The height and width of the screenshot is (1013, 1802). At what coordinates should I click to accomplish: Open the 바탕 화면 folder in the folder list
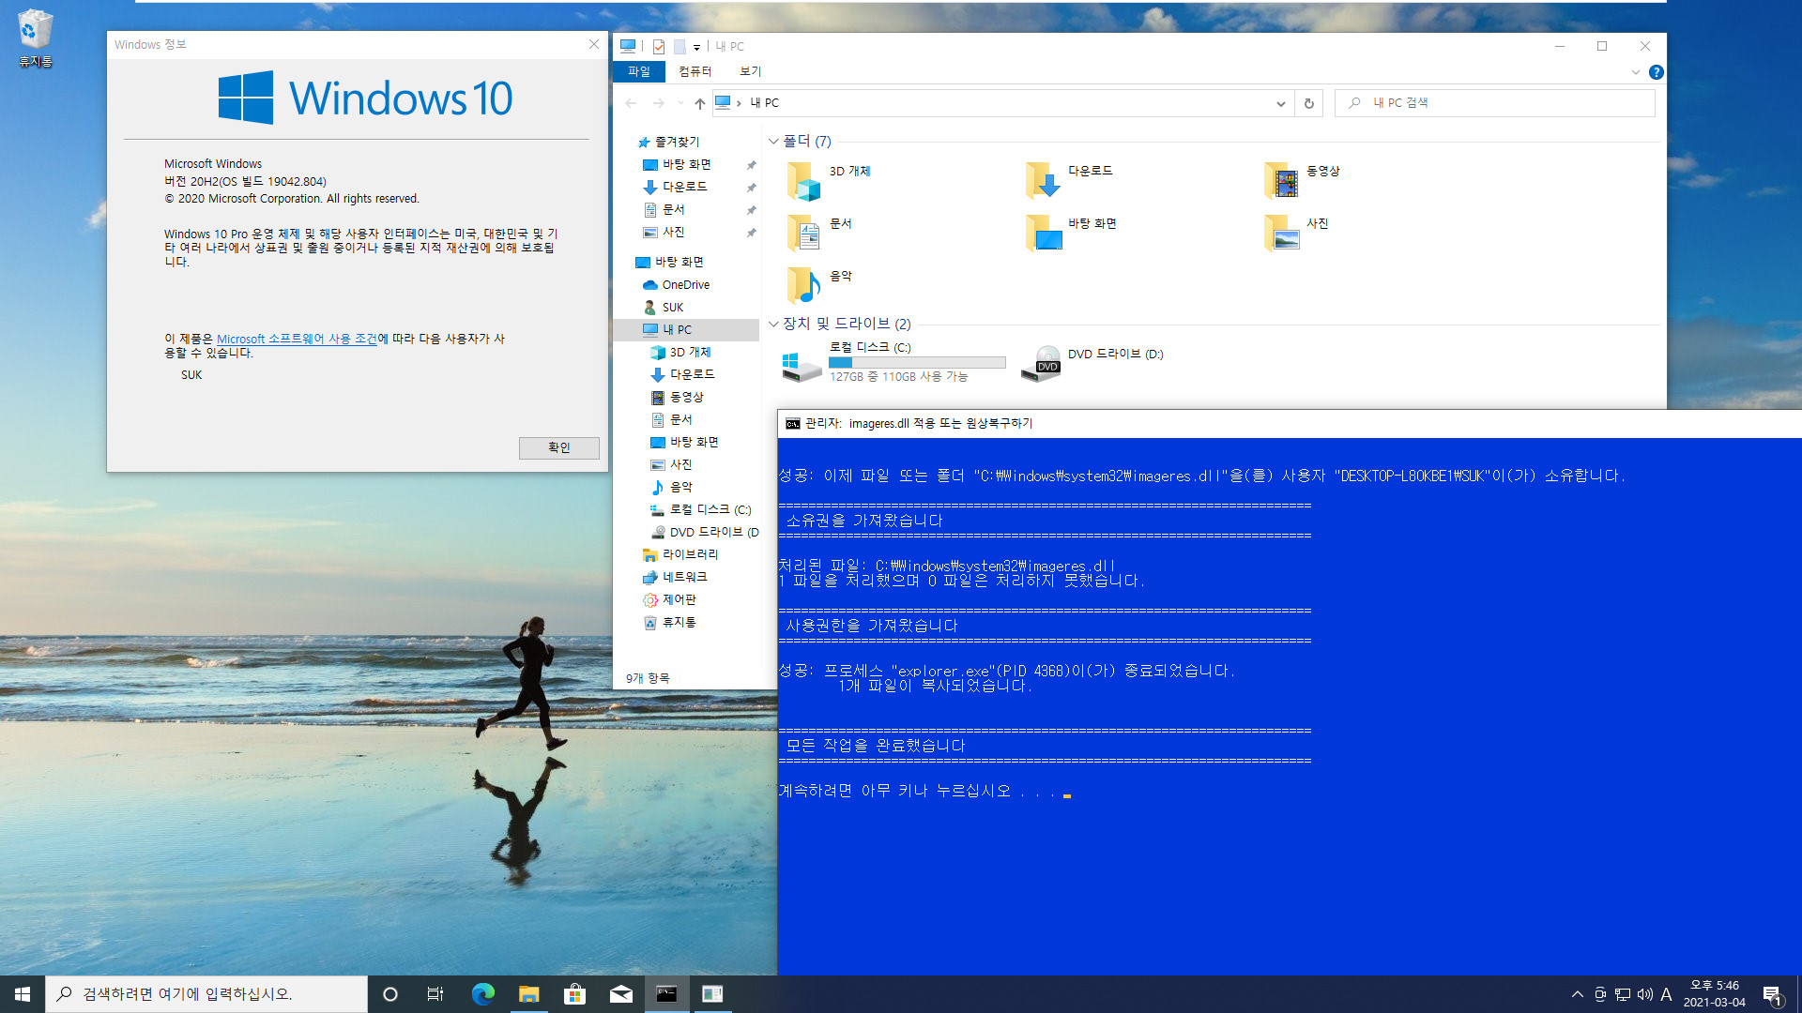coord(1071,233)
